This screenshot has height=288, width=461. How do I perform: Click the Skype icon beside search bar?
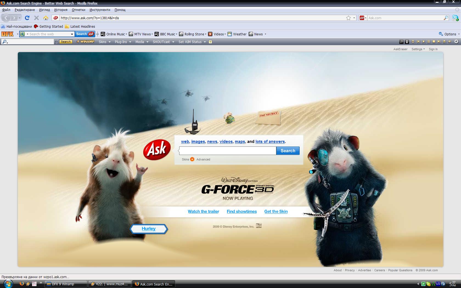(x=455, y=18)
